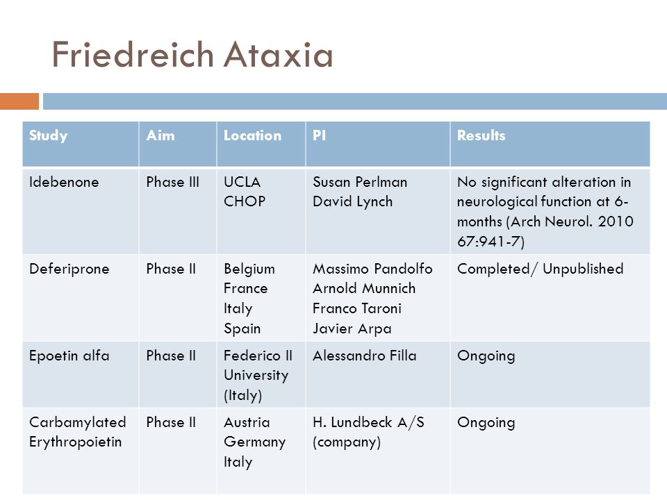
Task: Select the Location column header
Action: 261,144
